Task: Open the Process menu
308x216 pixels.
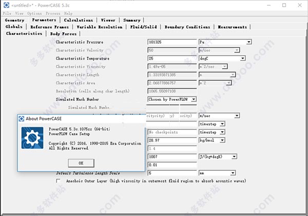Action: (53, 13)
